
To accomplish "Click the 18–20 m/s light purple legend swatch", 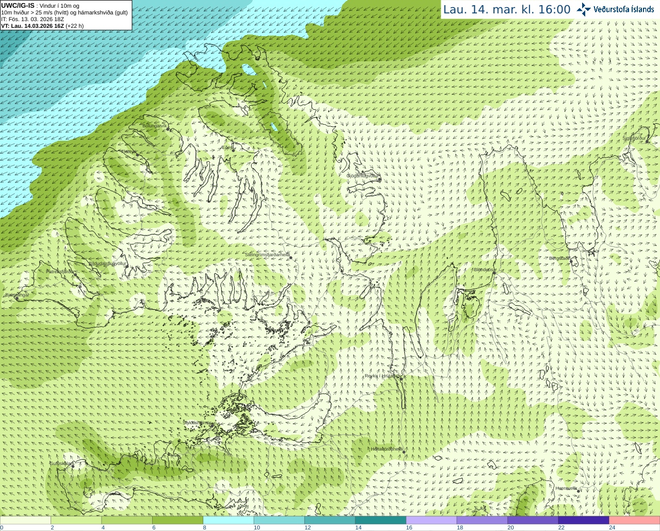I will [483, 520].
